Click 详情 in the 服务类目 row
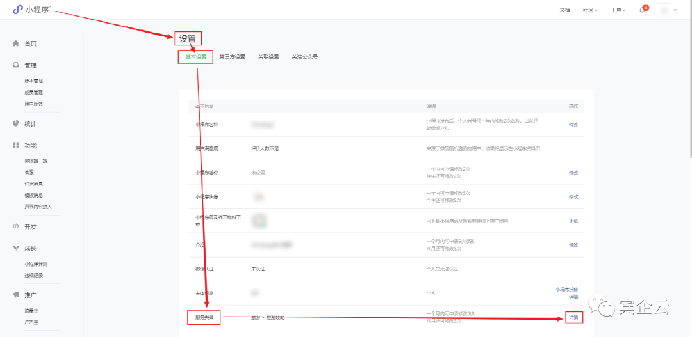 573,317
